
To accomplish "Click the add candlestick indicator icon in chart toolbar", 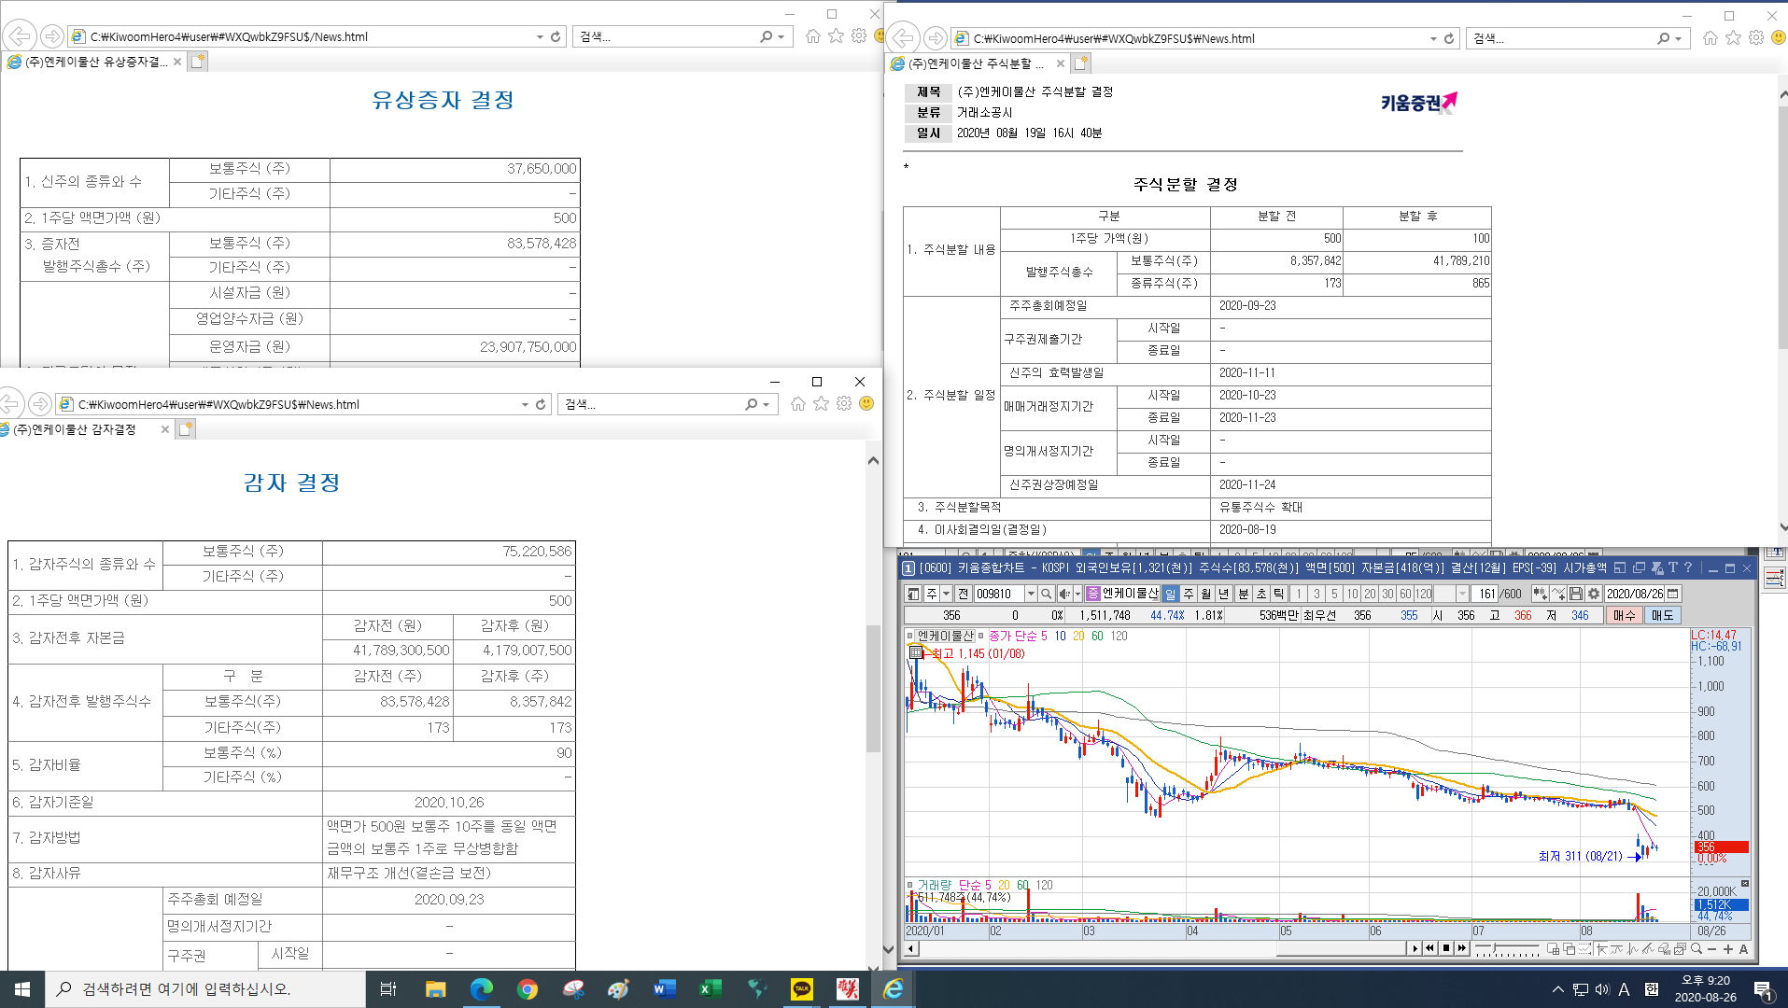I will tap(1541, 594).
